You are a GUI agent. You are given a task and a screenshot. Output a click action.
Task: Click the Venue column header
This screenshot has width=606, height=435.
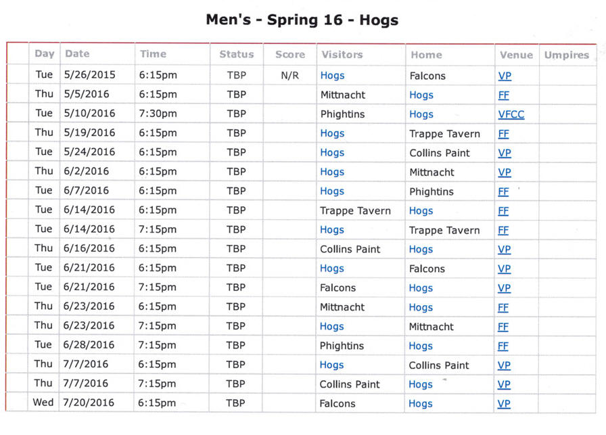[x=516, y=55]
